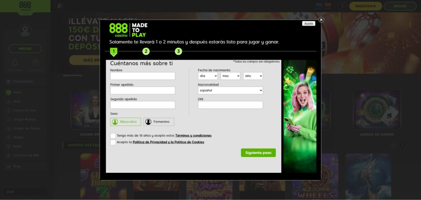Screen dimensions: 421x200
Task: Click the 888 casino logo in sidebar top
Action: (25, 6)
